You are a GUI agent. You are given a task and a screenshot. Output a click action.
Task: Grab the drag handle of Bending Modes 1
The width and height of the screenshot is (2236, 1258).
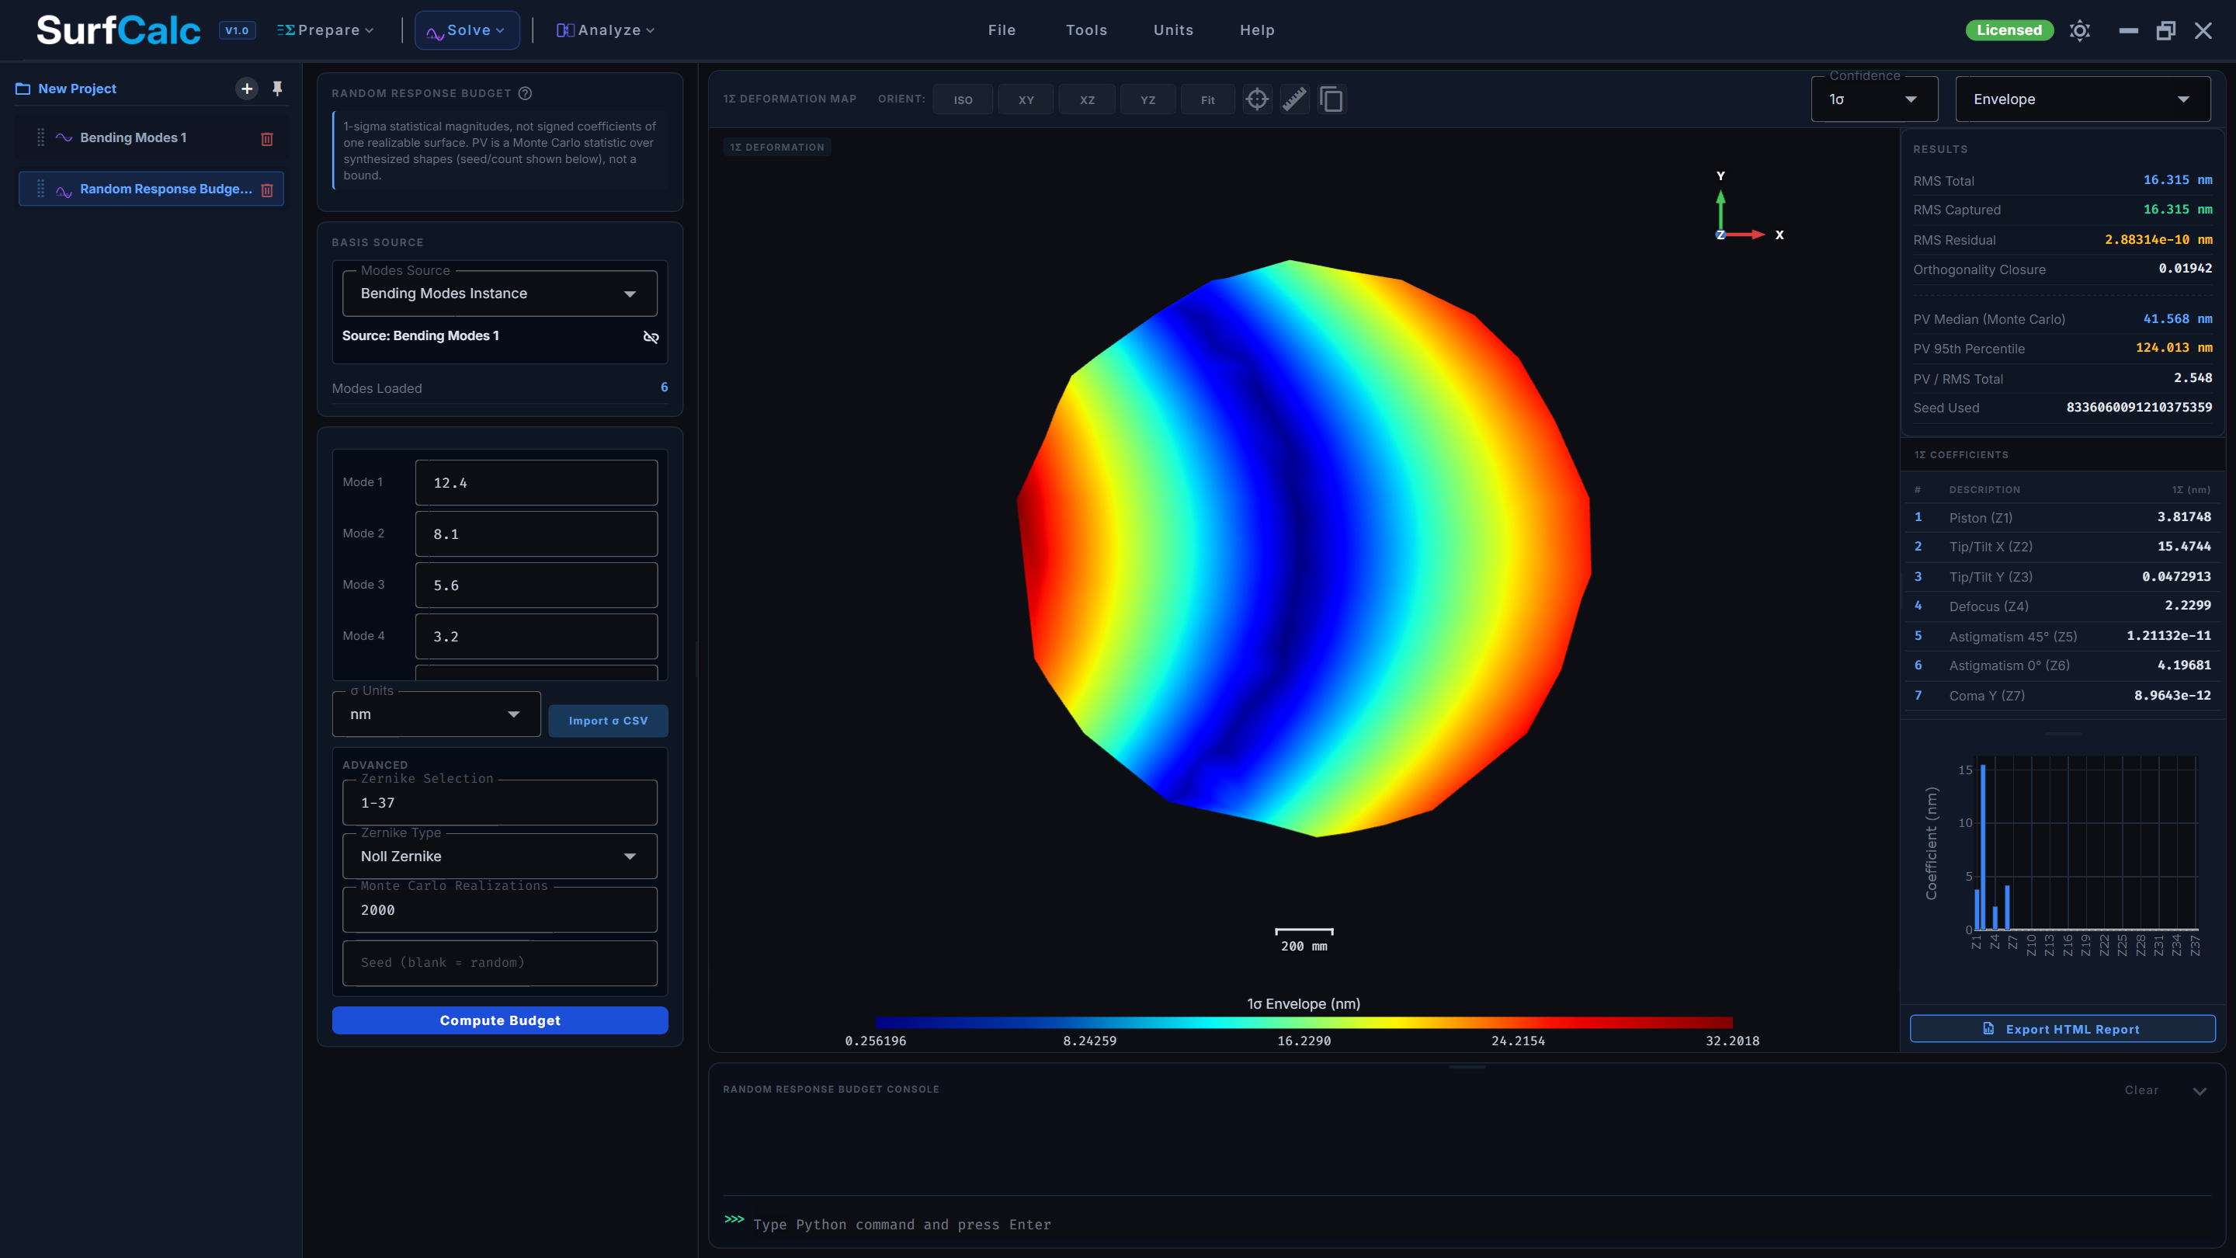pos(41,138)
